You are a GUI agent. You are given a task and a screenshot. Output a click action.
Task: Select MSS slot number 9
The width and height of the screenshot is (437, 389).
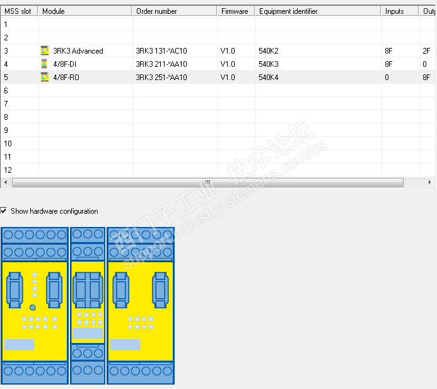[6, 130]
